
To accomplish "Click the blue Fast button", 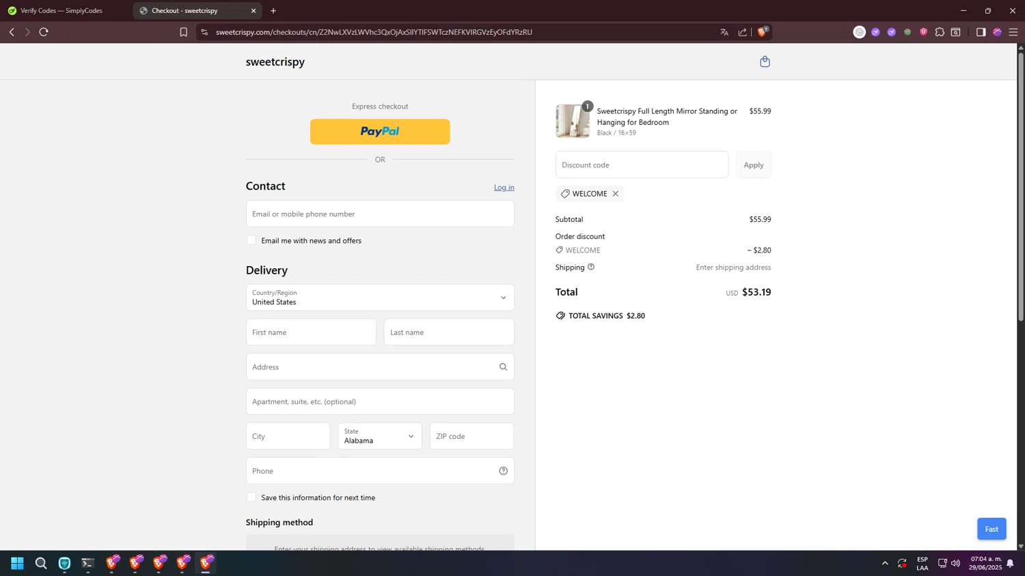I will [x=992, y=529].
